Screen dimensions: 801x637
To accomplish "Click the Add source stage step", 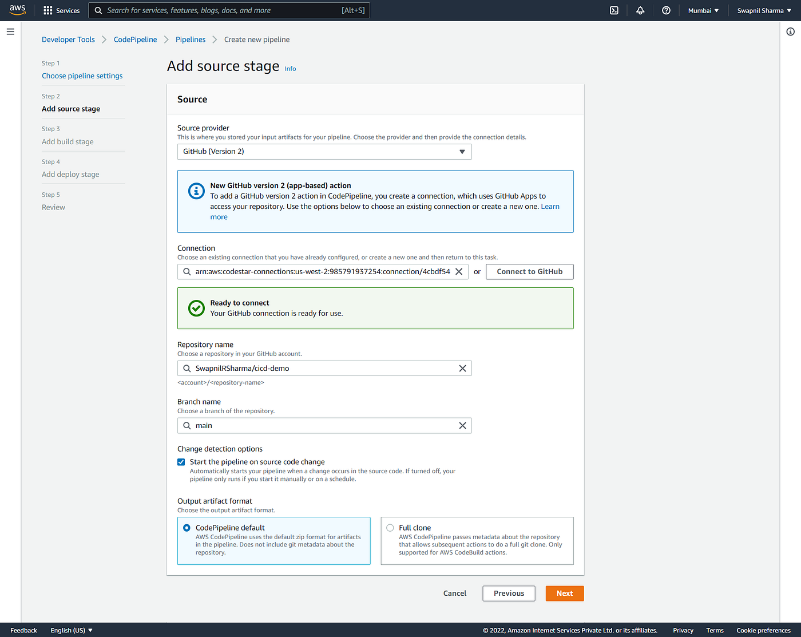I will pos(71,109).
